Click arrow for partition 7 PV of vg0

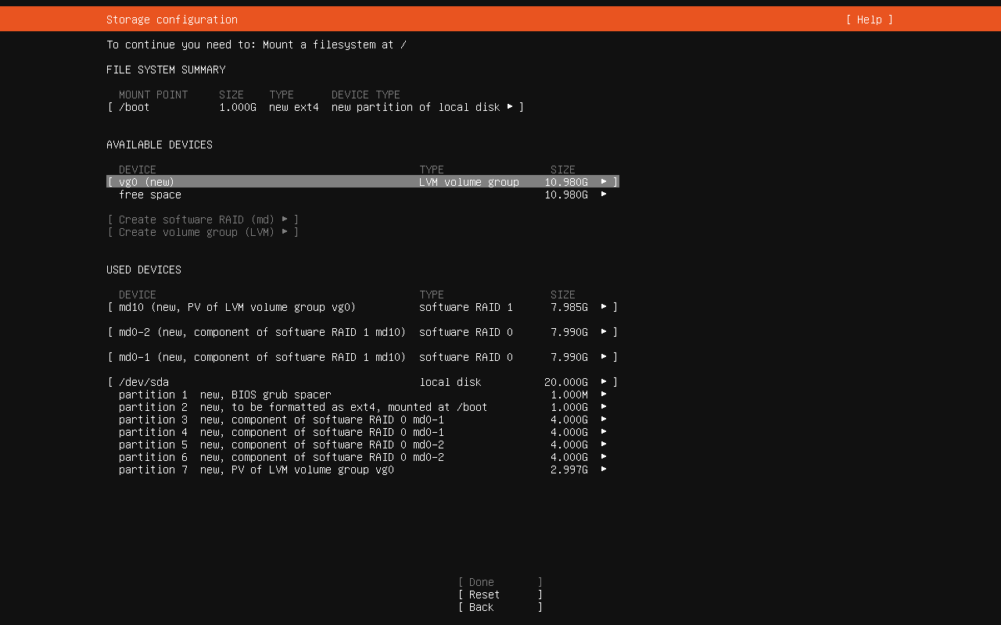coord(603,470)
